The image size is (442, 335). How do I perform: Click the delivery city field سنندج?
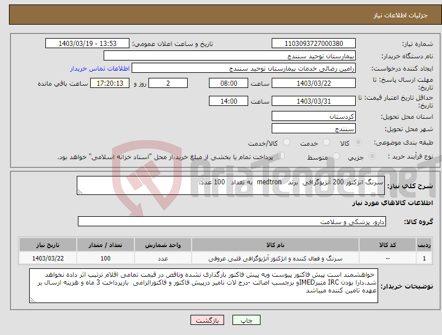coord(314,129)
